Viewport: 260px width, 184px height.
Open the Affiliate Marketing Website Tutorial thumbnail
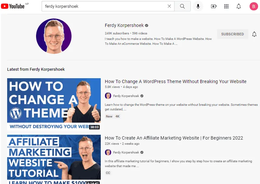pos(54,159)
